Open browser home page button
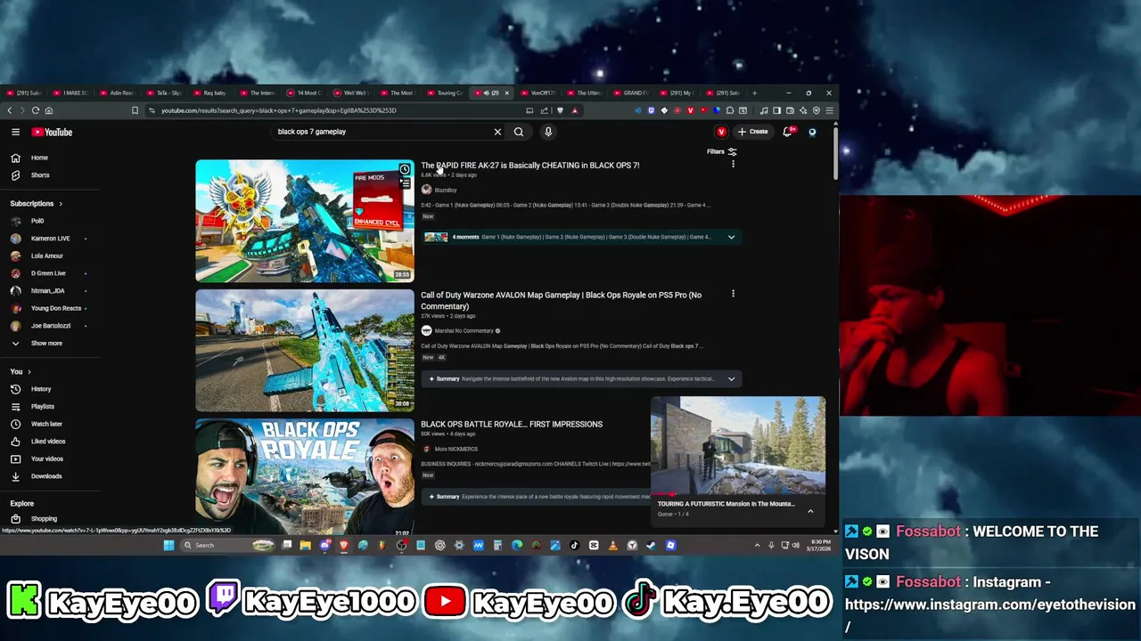The height and width of the screenshot is (641, 1141). [49, 110]
